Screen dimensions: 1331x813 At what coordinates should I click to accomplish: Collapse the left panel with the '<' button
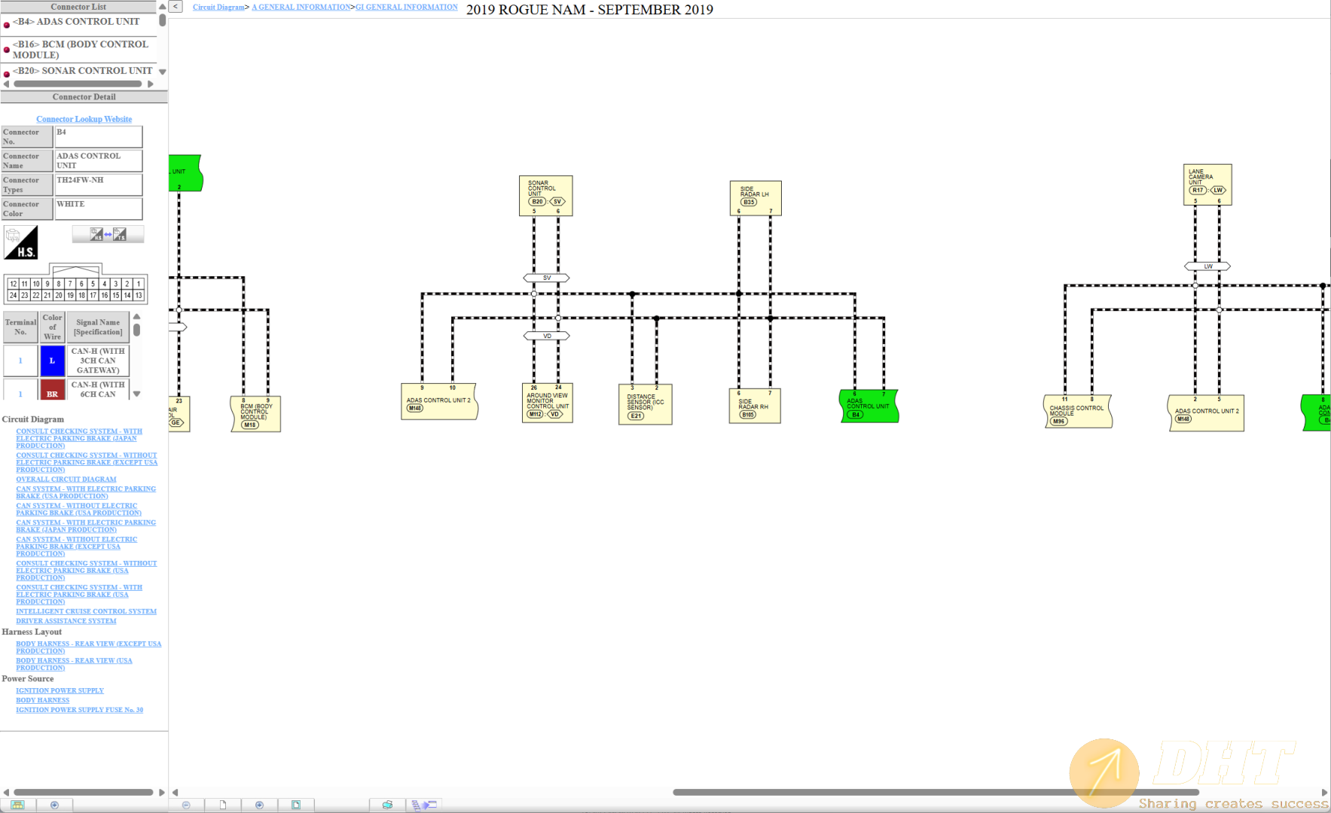(x=176, y=7)
